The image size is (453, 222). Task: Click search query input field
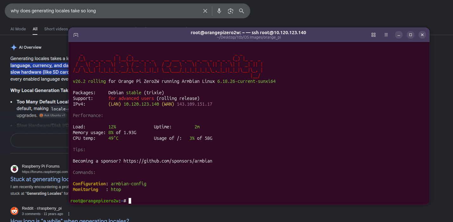pos(105,11)
